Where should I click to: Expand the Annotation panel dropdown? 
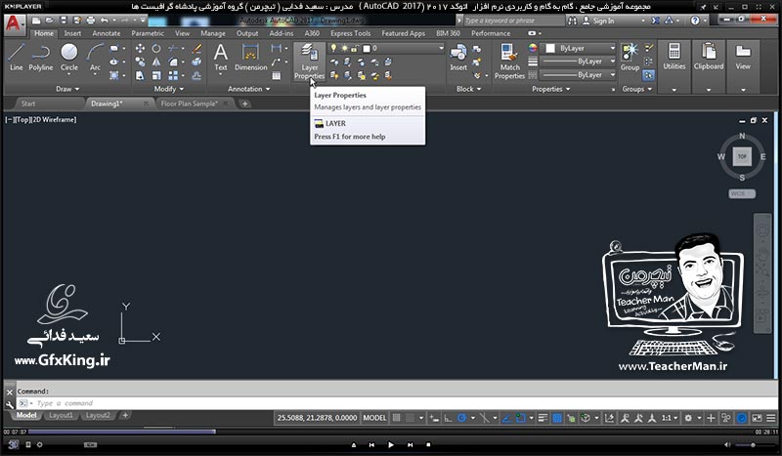click(x=248, y=89)
